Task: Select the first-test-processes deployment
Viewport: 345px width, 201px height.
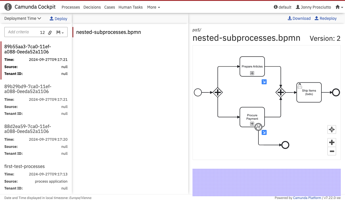Action: tap(24, 166)
